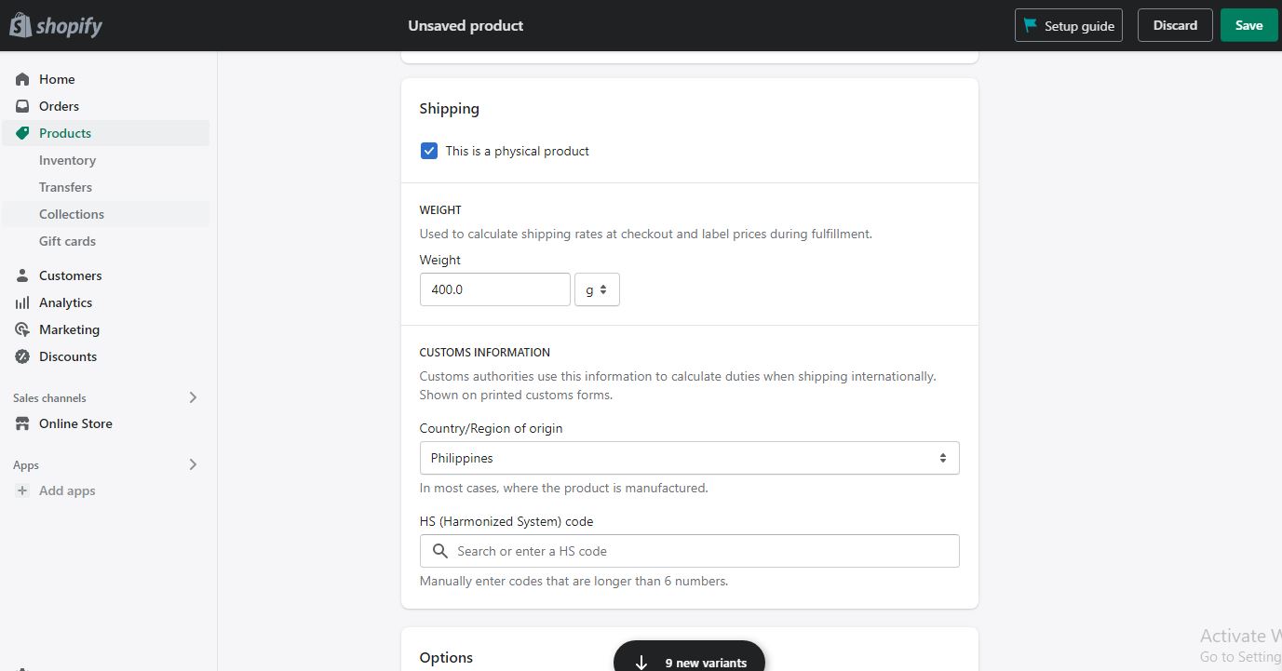Click the Analytics bar chart icon

coord(22,302)
